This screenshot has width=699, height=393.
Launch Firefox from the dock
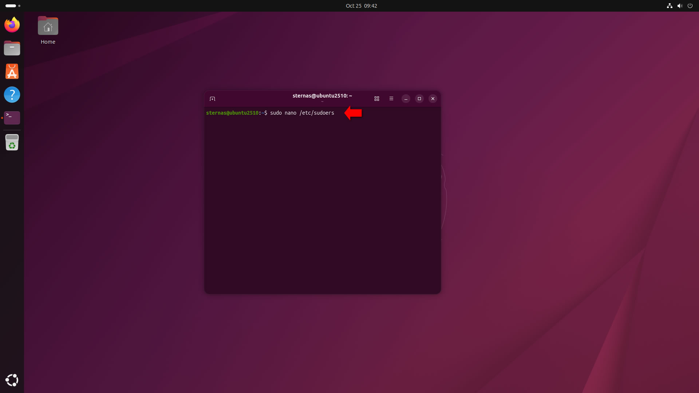[x=12, y=25]
